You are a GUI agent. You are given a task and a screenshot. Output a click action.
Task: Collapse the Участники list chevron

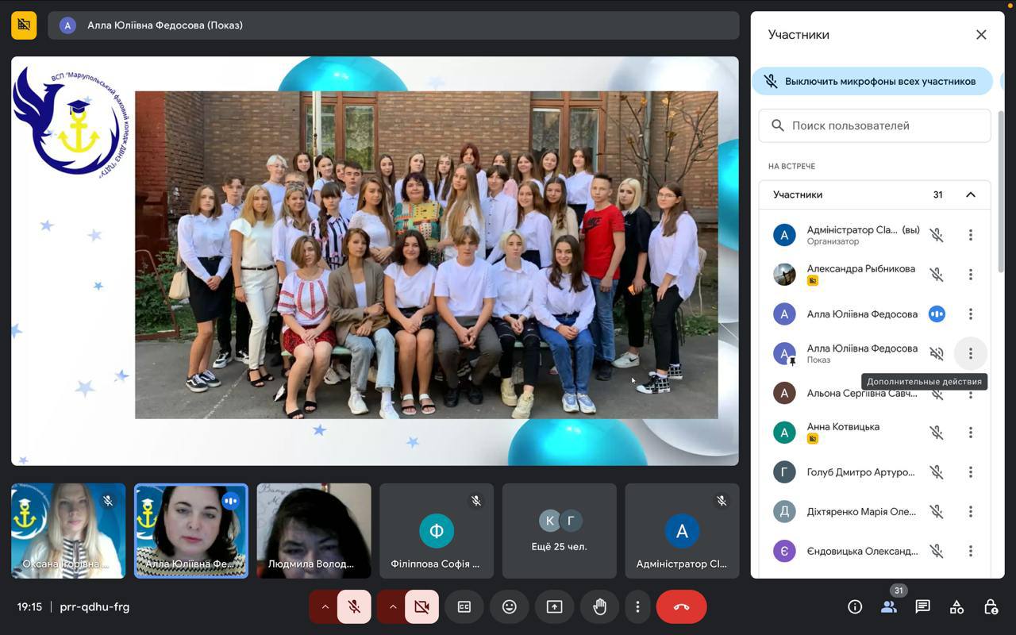point(970,194)
